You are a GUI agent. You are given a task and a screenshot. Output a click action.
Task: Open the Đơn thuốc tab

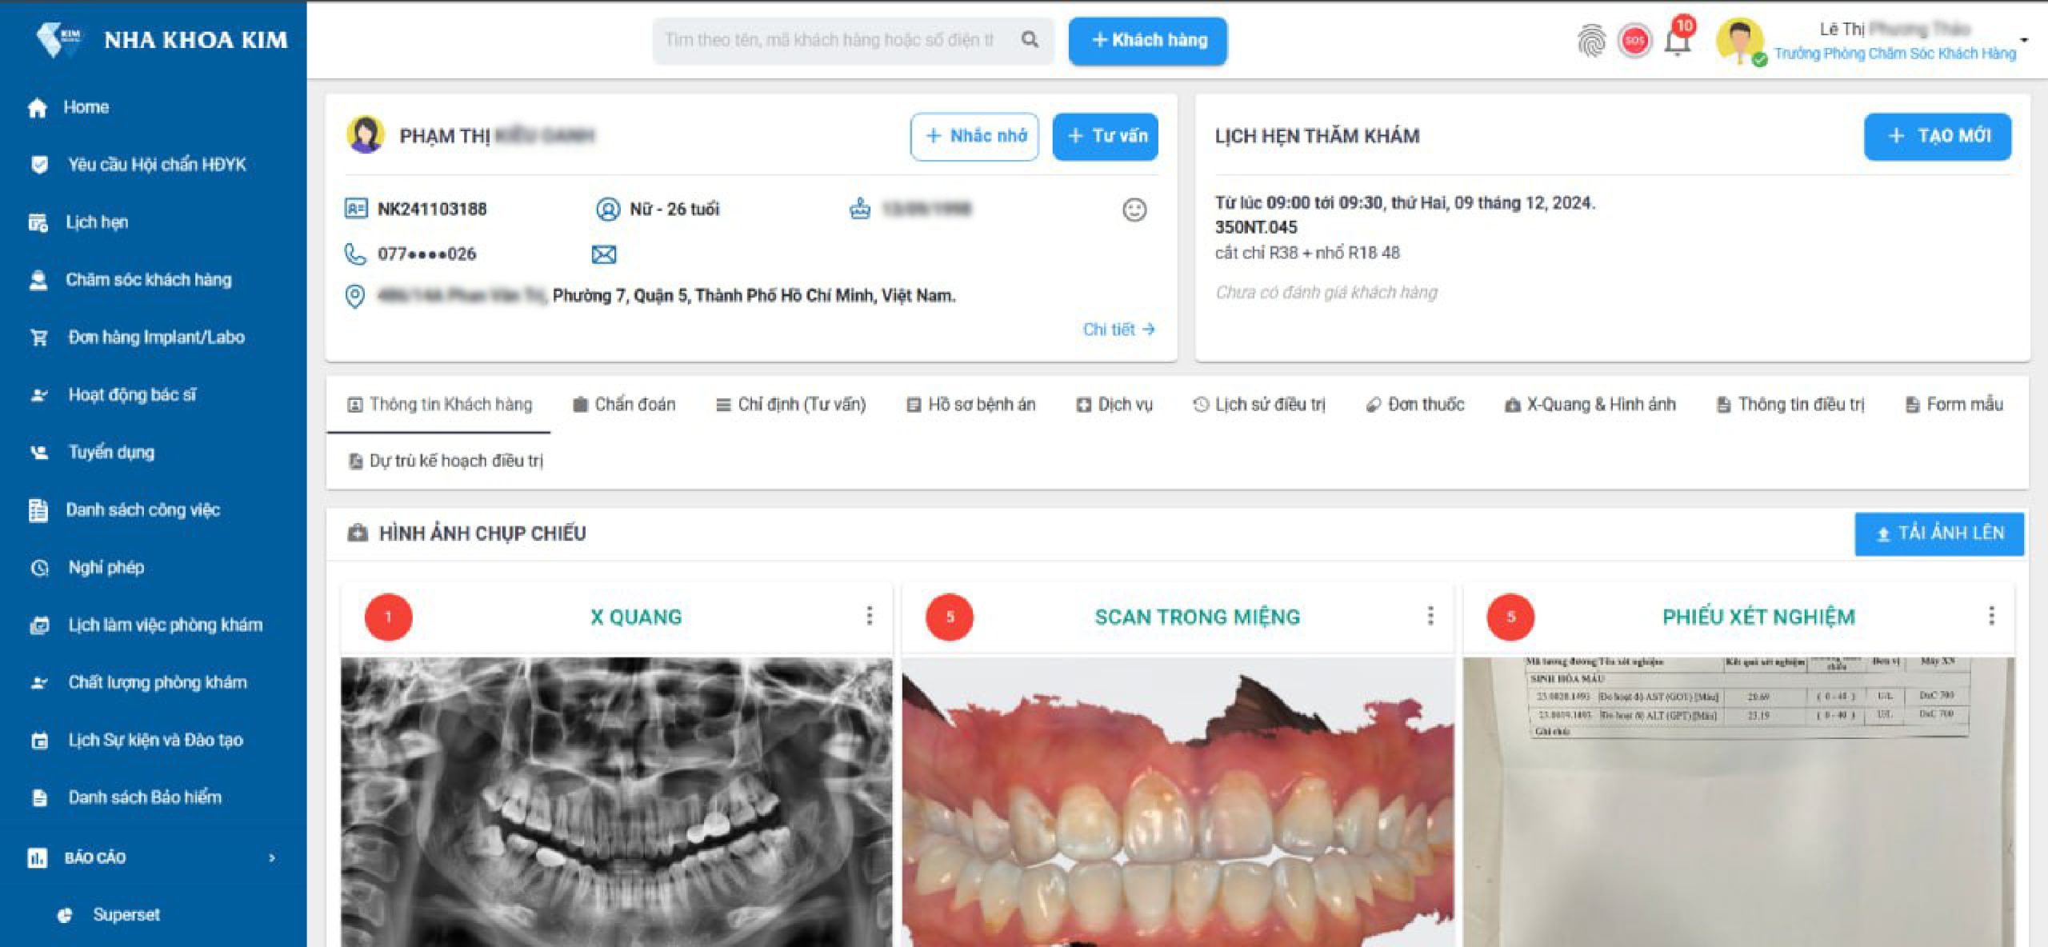tap(1414, 405)
